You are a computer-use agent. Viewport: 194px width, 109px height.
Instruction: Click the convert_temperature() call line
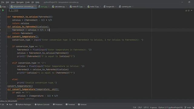[20, 86]
